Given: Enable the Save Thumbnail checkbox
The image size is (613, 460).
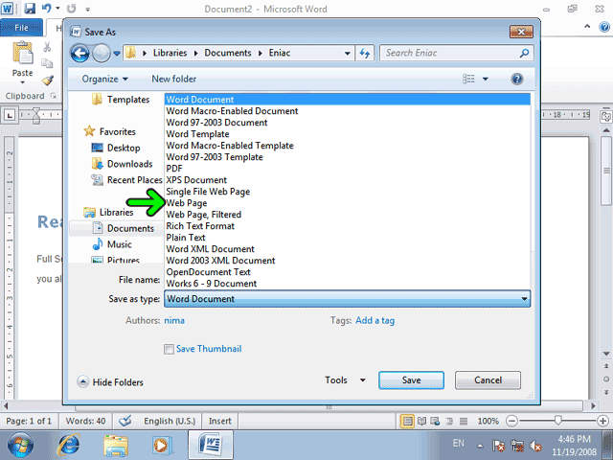Looking at the screenshot, I should coord(169,349).
